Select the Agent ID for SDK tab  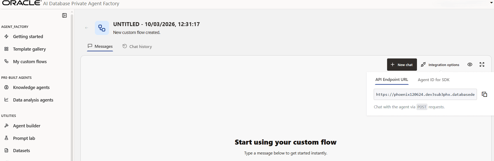click(x=433, y=80)
